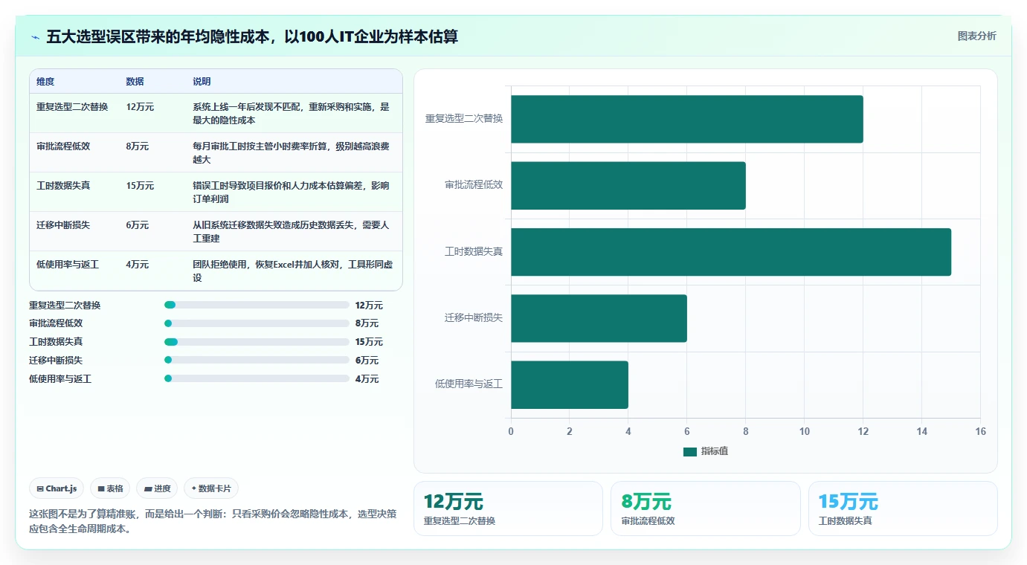Click the lightning icon beside the title
This screenshot has width=1027, height=565.
[x=36, y=36]
